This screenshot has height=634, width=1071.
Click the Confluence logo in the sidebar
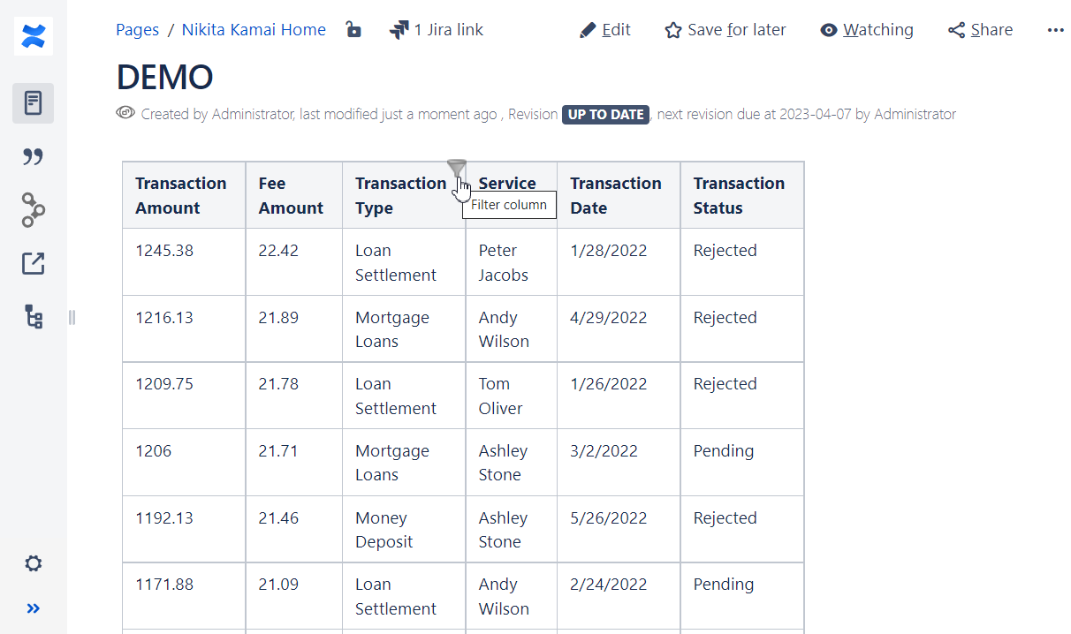pyautogui.click(x=33, y=36)
